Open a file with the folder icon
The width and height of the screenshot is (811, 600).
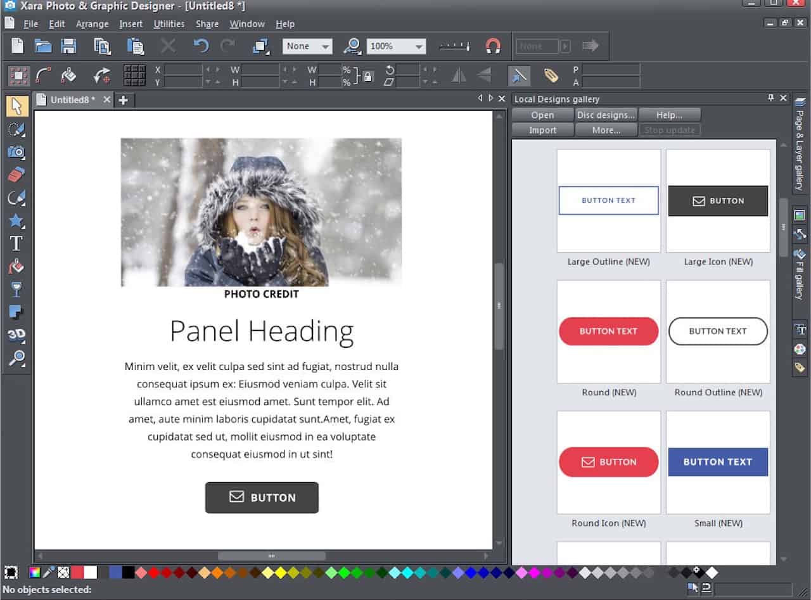pos(43,46)
